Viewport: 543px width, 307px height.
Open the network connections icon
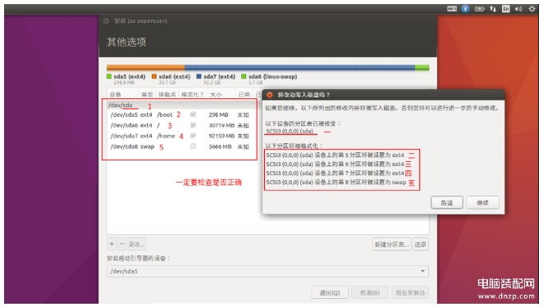(493, 9)
